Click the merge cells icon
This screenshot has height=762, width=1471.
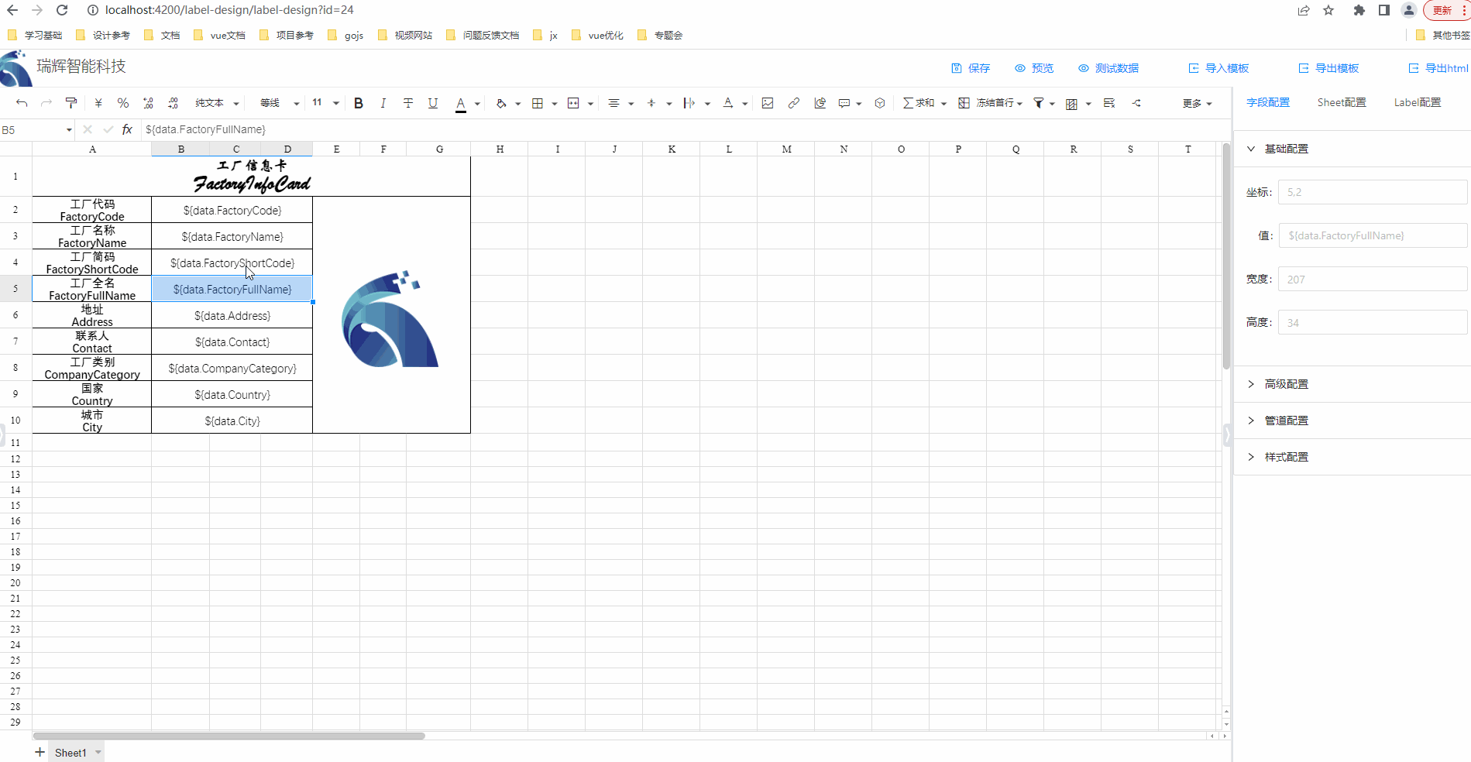[573, 103]
